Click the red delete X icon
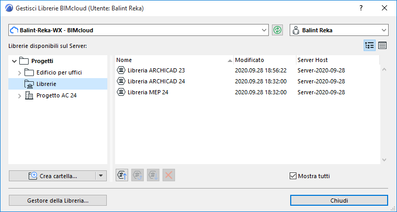The image size is (397, 212). coord(169,175)
